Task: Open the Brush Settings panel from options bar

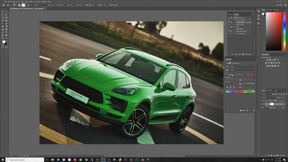Action: click(19, 5)
